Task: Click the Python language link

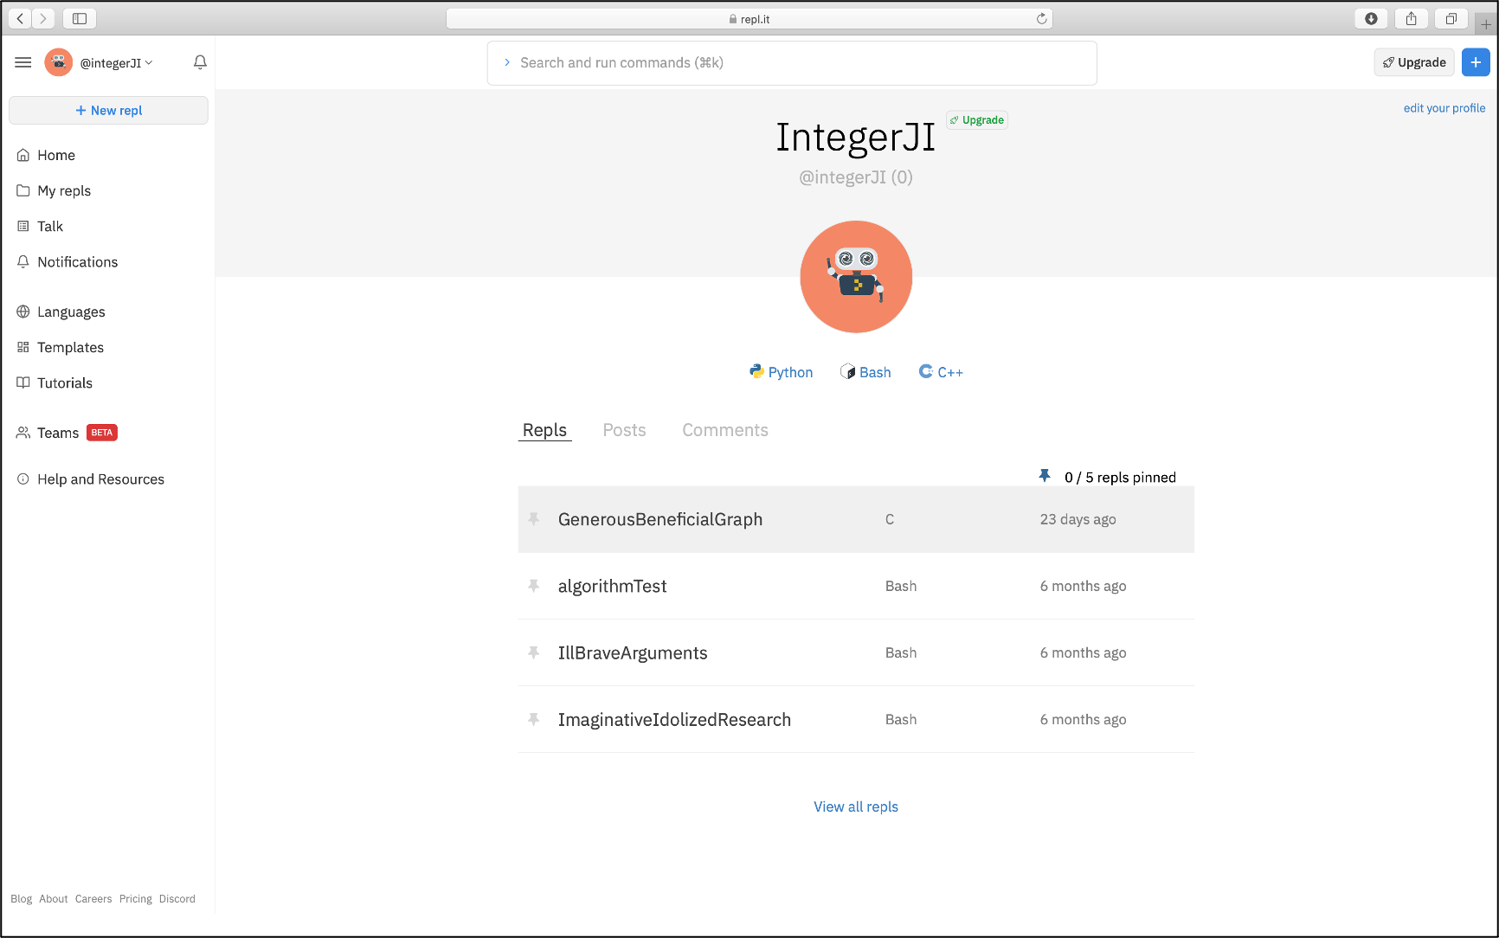Action: click(782, 372)
